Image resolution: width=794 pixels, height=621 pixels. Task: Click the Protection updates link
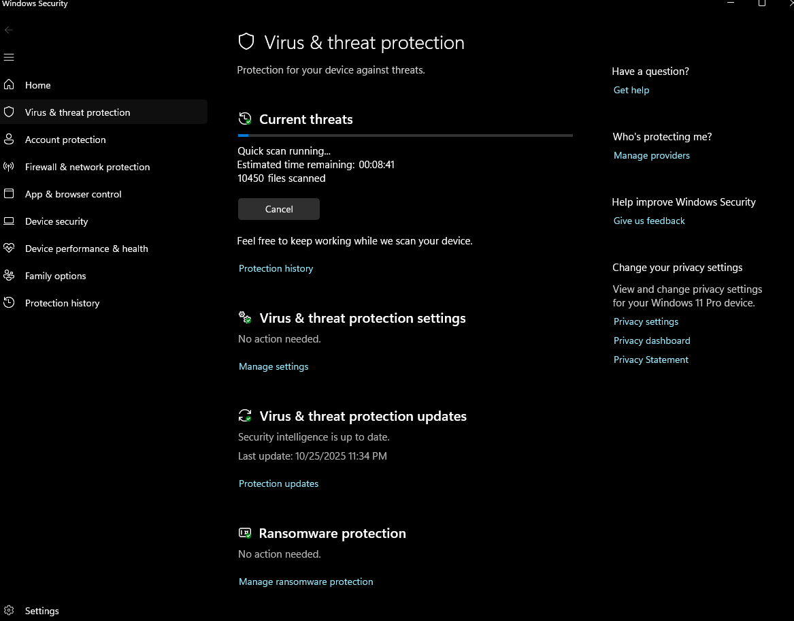coord(278,483)
